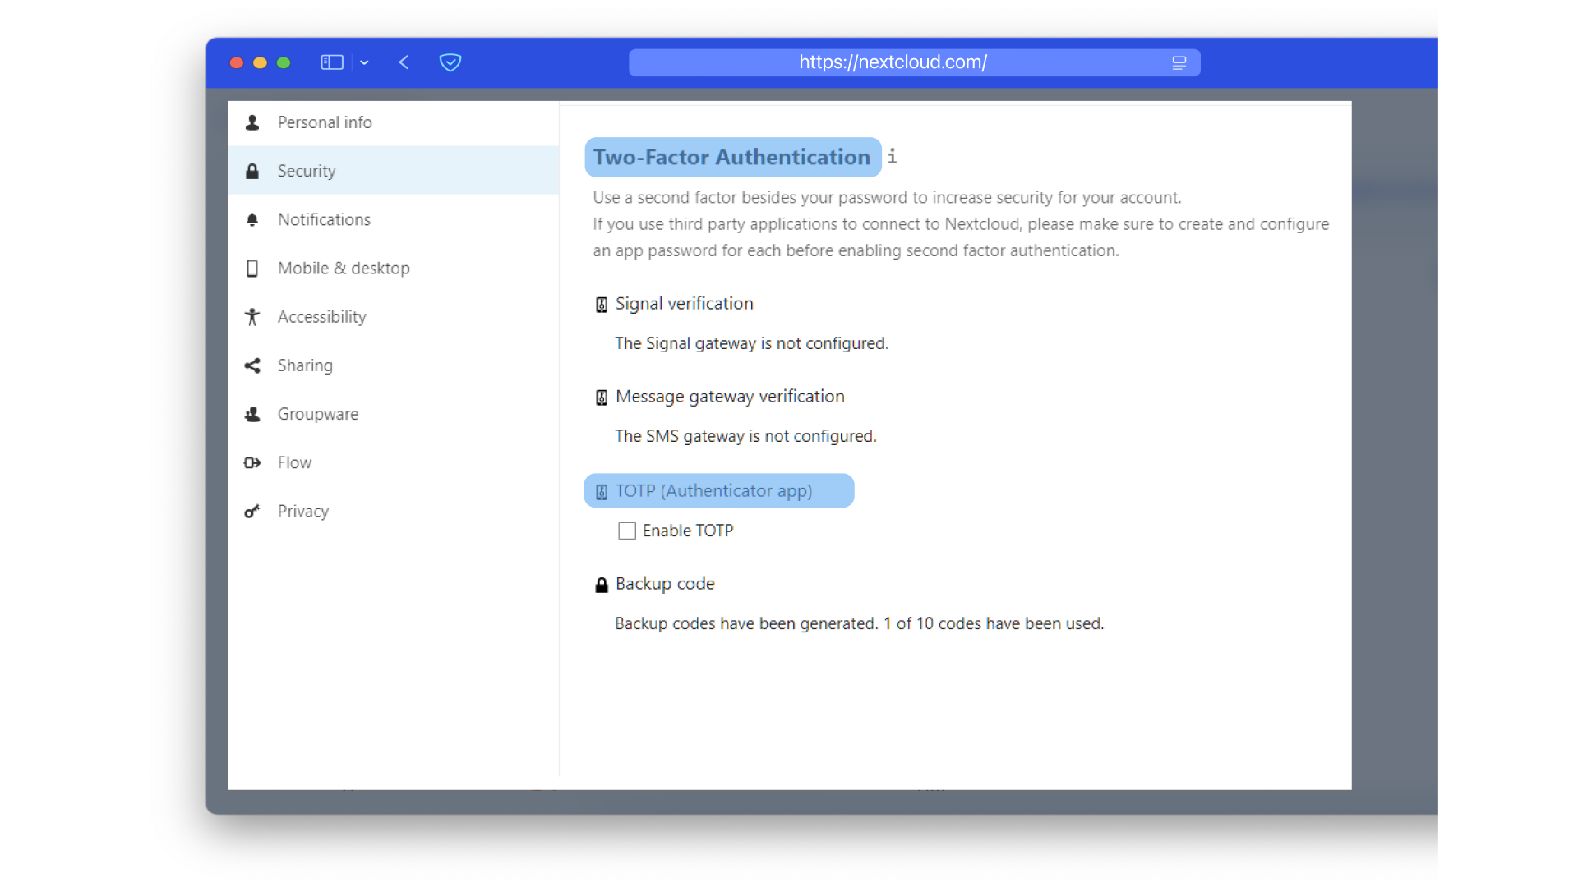Open Notifications settings section
Screen dimensions: 1578x887
(x=393, y=219)
